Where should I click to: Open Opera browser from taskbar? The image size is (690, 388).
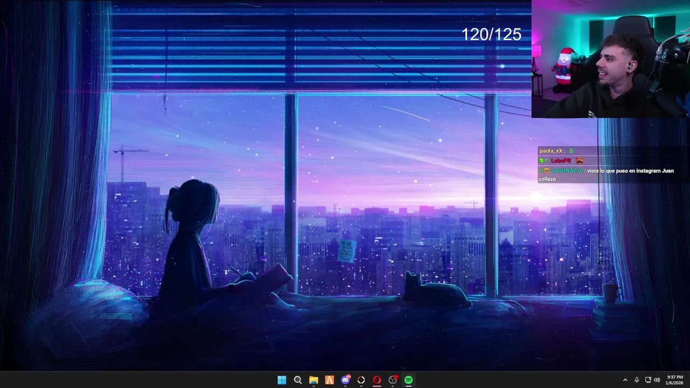click(377, 380)
